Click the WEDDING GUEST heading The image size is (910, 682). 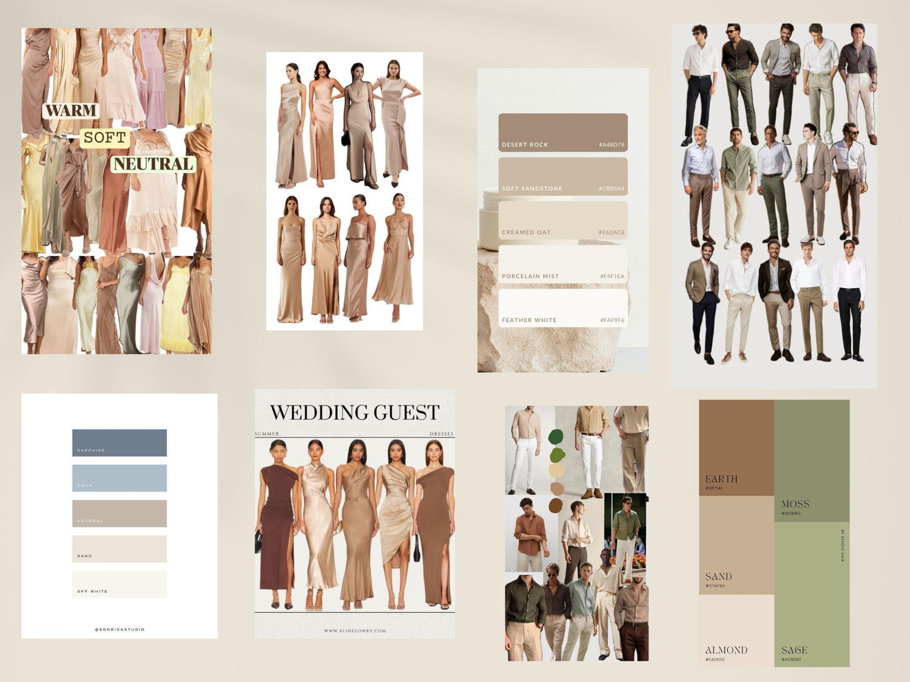click(x=355, y=412)
